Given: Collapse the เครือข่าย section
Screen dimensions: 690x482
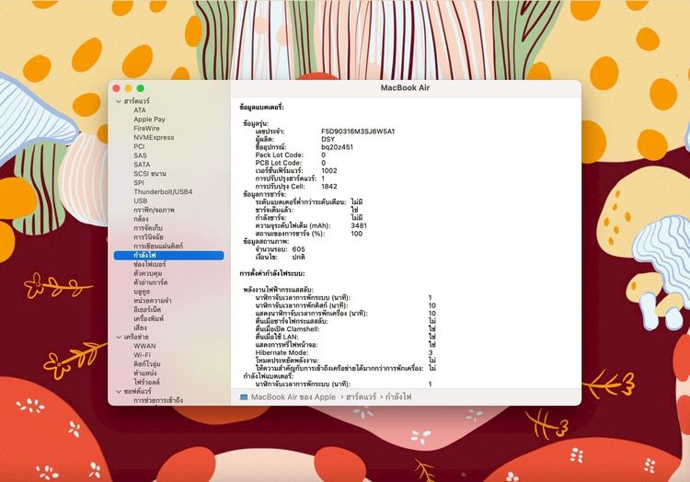Looking at the screenshot, I should [119, 337].
